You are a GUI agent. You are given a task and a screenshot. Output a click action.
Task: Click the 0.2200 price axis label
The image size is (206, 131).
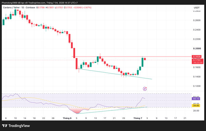tap(197, 39)
